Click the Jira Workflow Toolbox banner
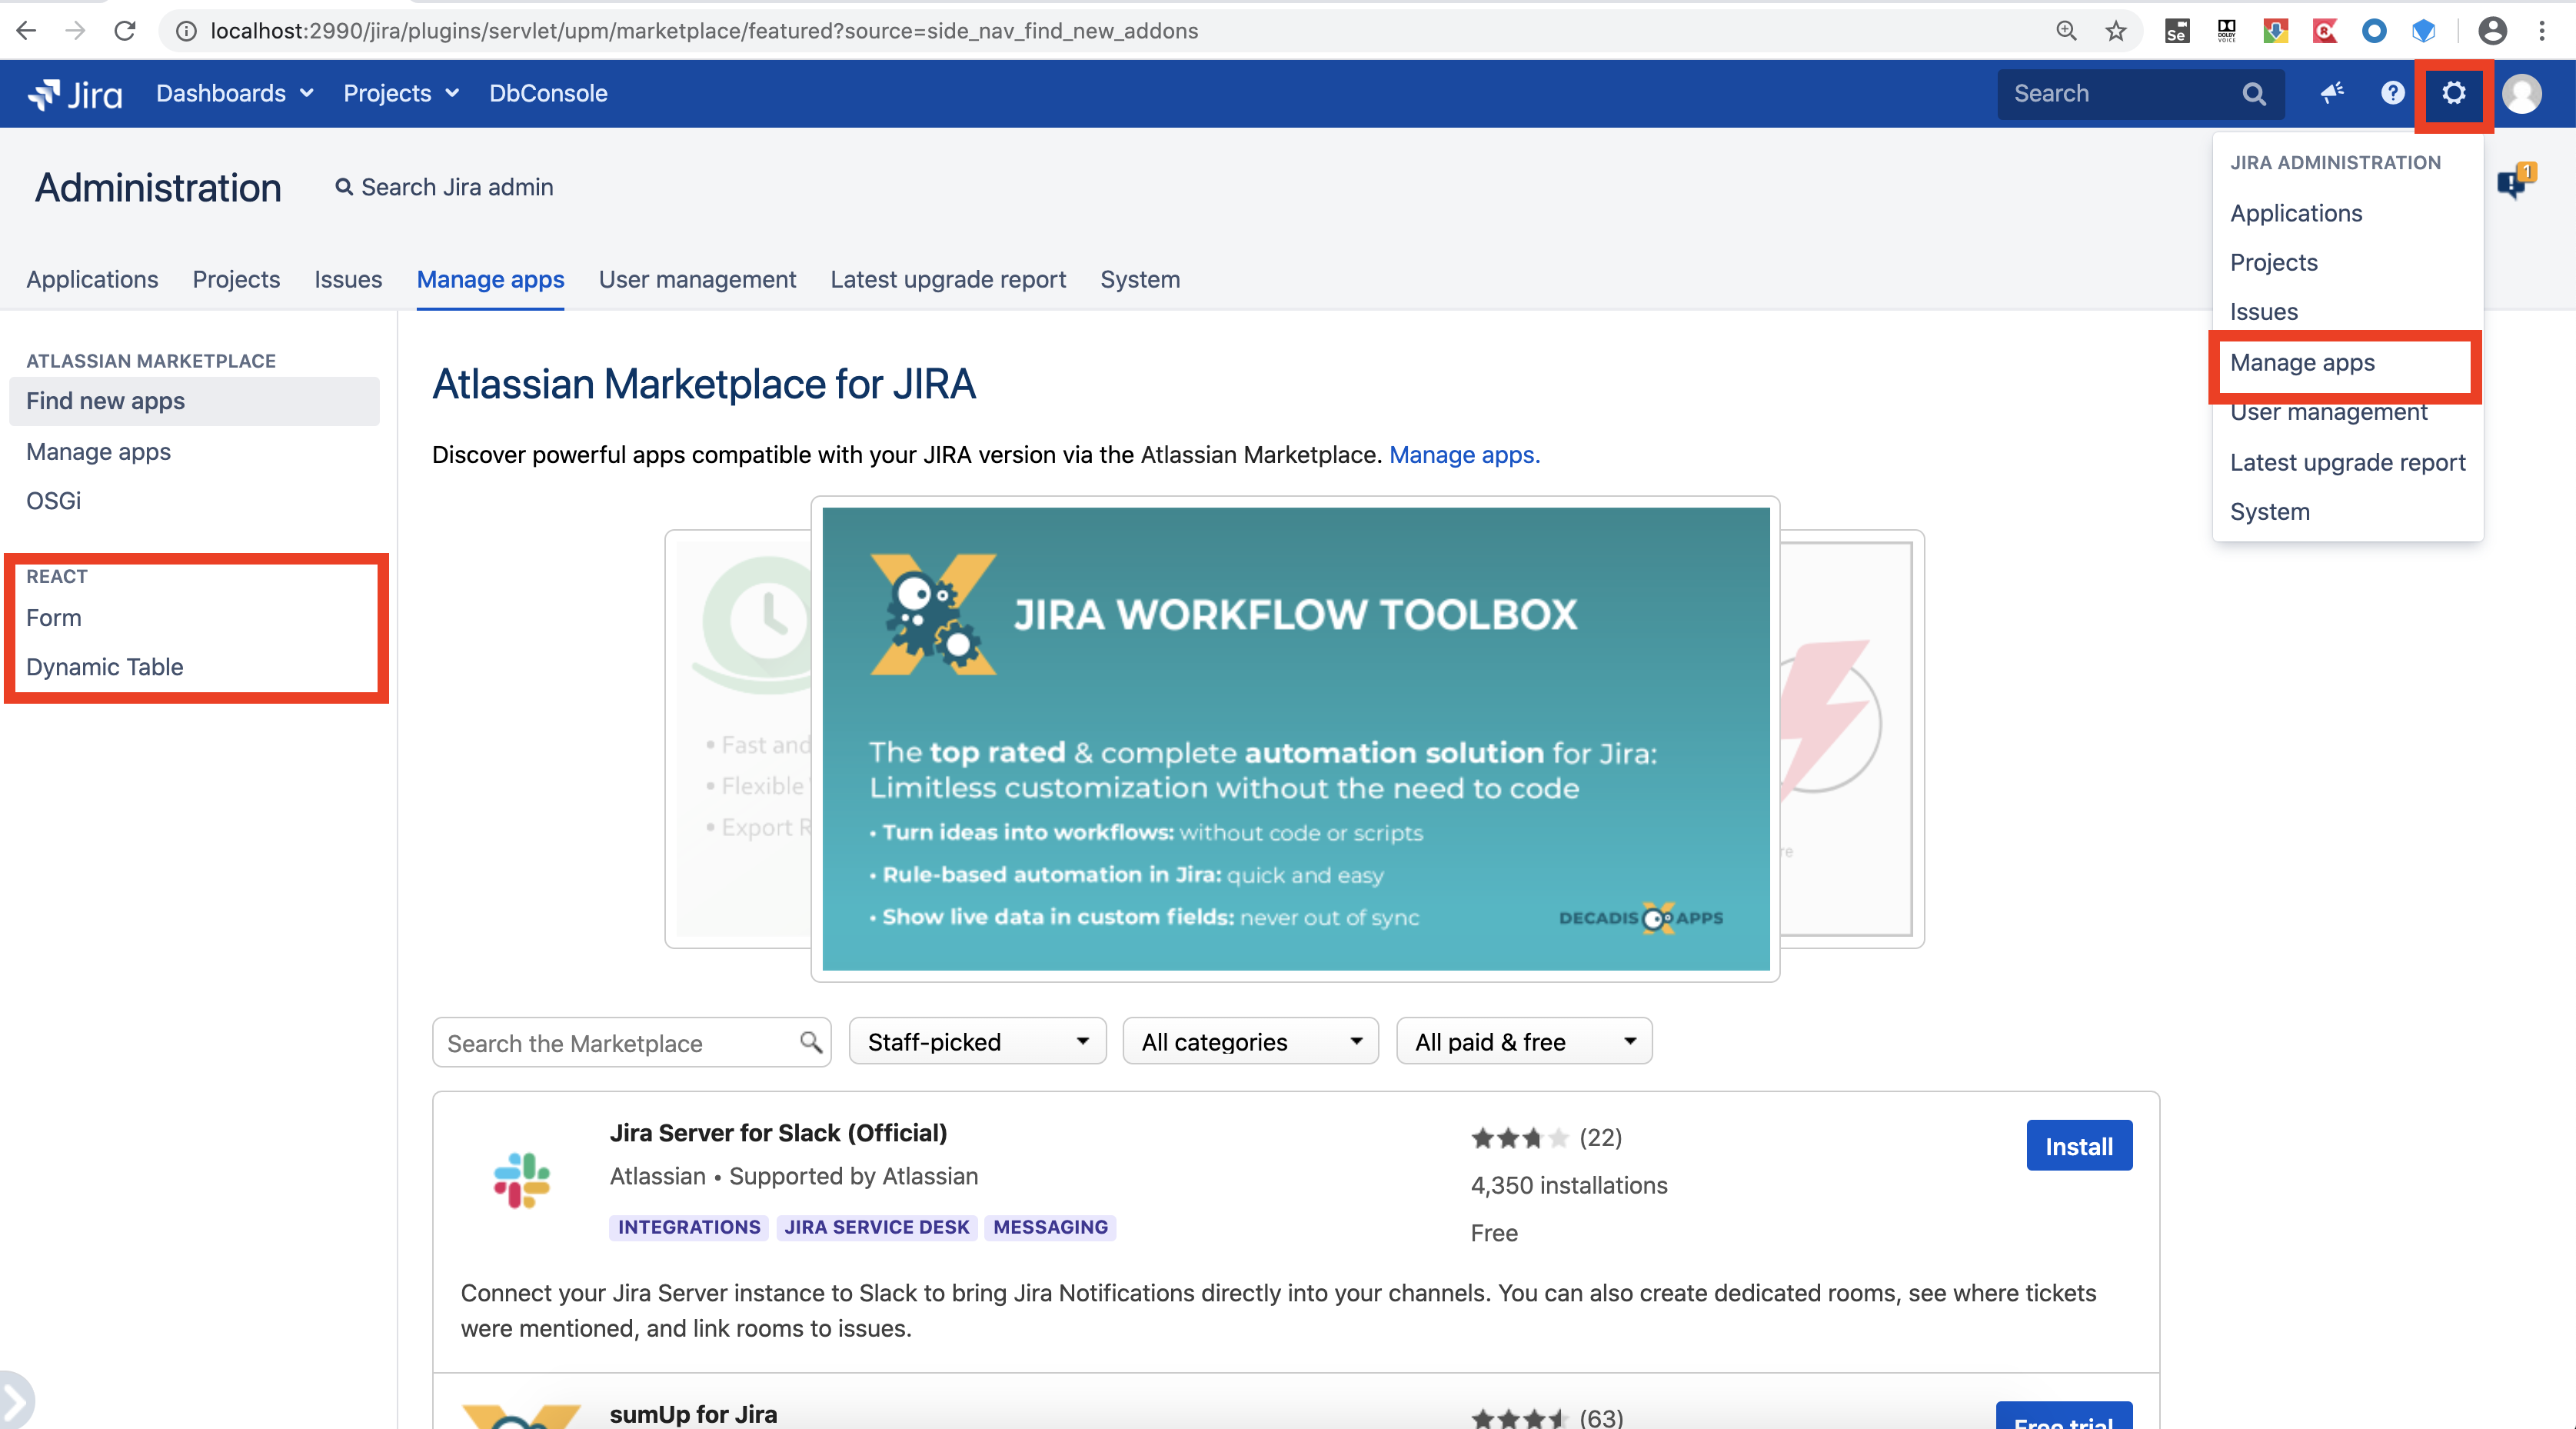2576x1429 pixels. pyautogui.click(x=1295, y=739)
